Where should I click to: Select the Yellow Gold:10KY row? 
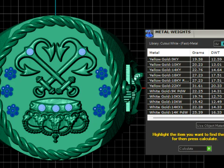tap(186, 64)
